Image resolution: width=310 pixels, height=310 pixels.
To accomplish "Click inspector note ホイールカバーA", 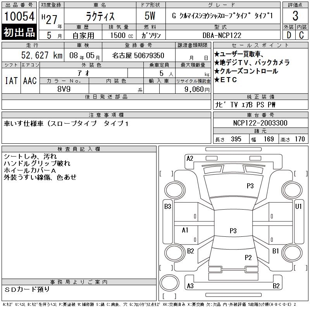I will pos(30,170).
